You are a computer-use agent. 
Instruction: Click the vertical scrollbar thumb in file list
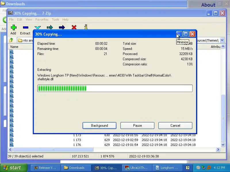pyautogui.click(x=223, y=118)
